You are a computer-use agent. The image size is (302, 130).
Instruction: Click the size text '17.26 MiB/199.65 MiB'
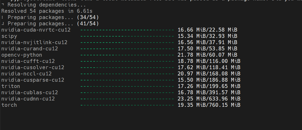tap(209, 86)
